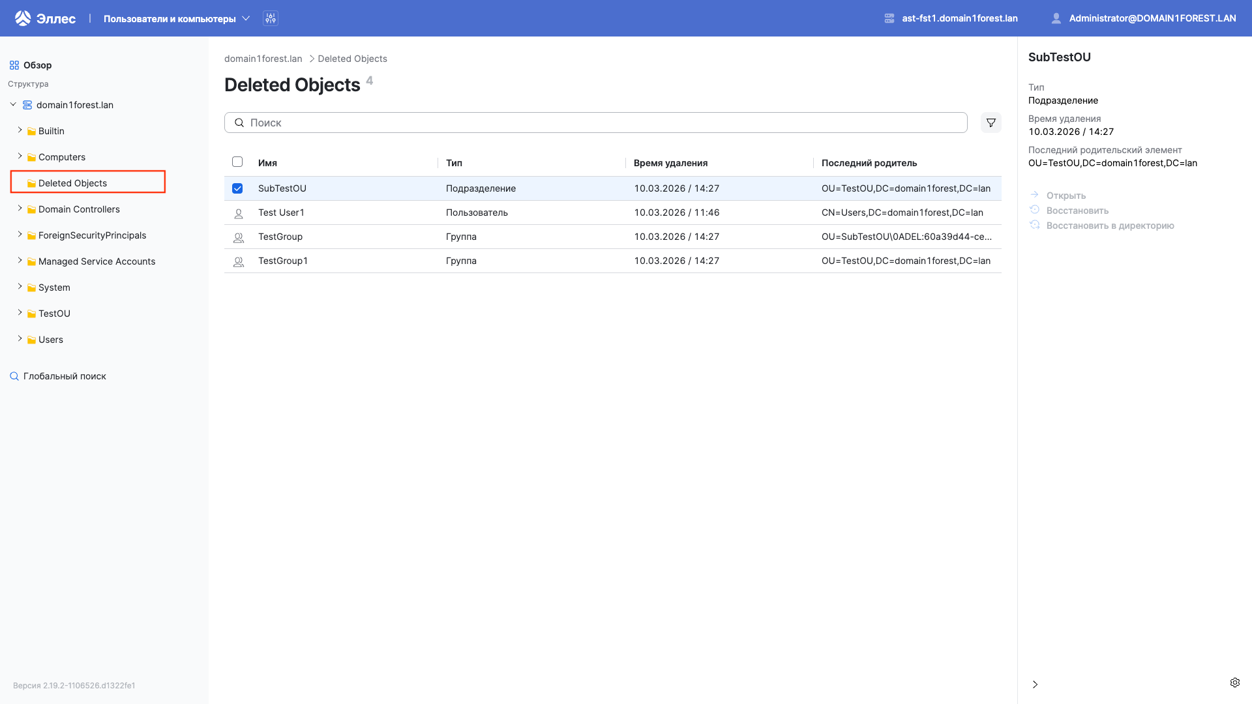The height and width of the screenshot is (704, 1252).
Task: Click the Administrator user account icon
Action: pyautogui.click(x=1056, y=18)
